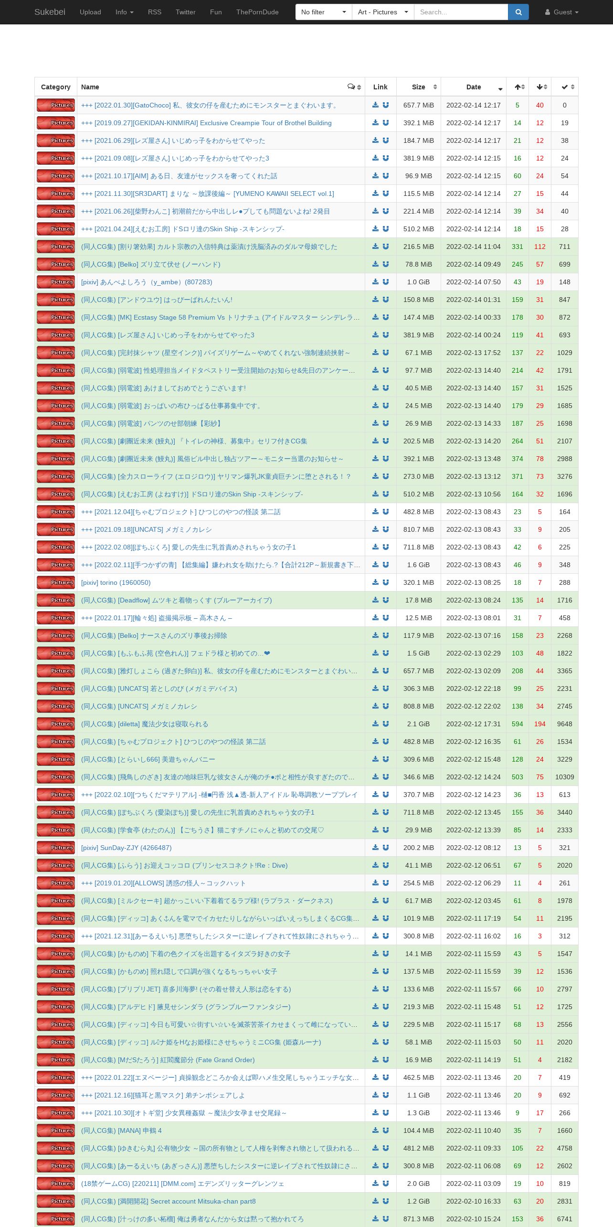
Task: Download torrent for pixiv SunDay-ZJY row
Action: (375, 848)
